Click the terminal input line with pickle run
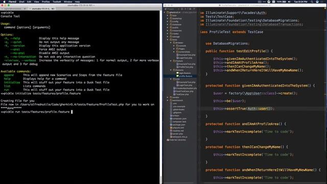Screen dimensions: 327x184 37,112
